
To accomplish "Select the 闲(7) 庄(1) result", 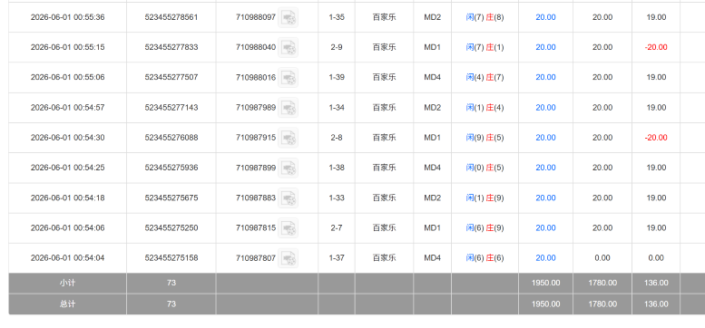I will point(485,47).
